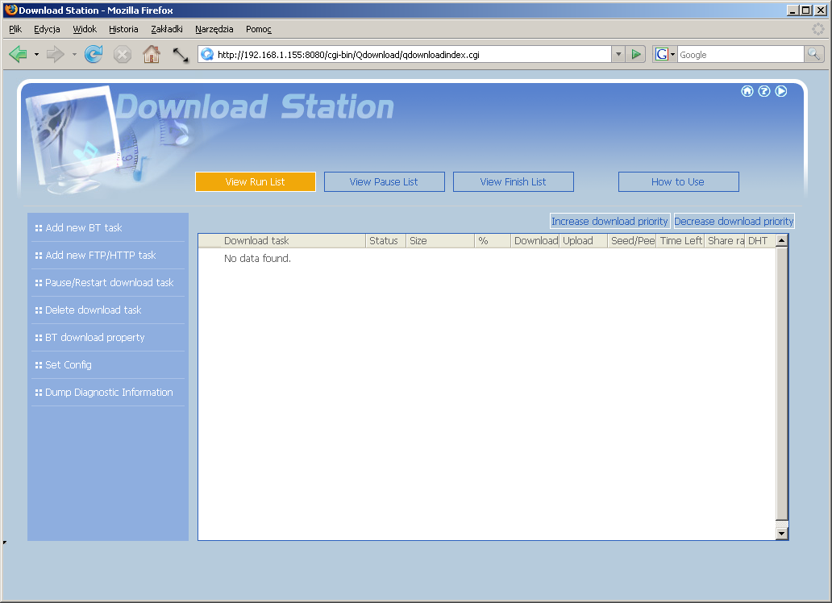Screen dimensions: 832x603
Task: Open BT download property
Action: pos(95,338)
